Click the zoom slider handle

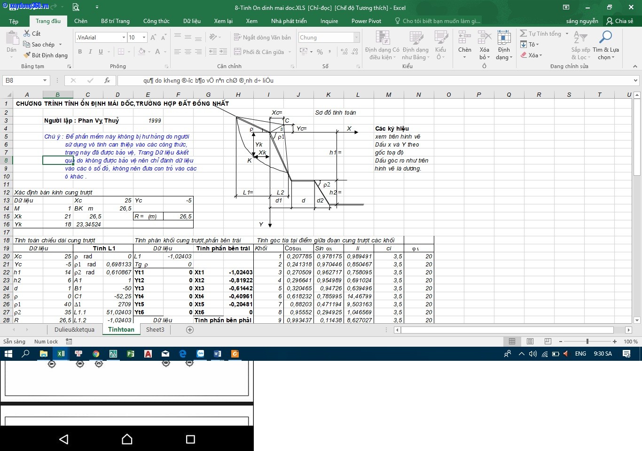(x=587, y=342)
